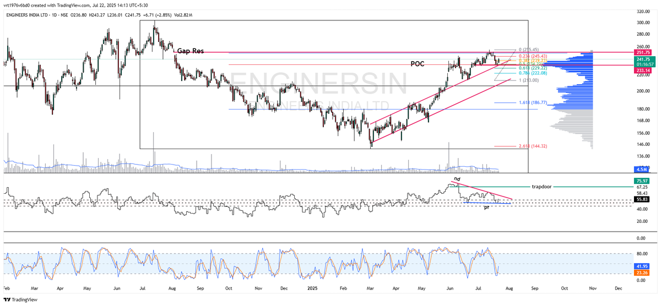Select the pink descending trendline on RSI pane
This screenshot has height=306, width=661.
[x=482, y=190]
